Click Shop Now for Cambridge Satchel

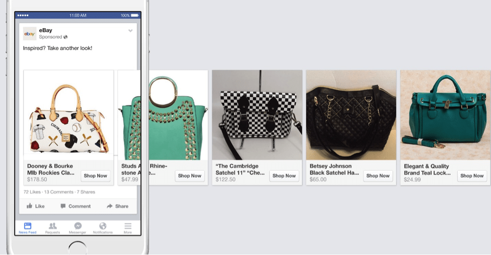tap(284, 176)
